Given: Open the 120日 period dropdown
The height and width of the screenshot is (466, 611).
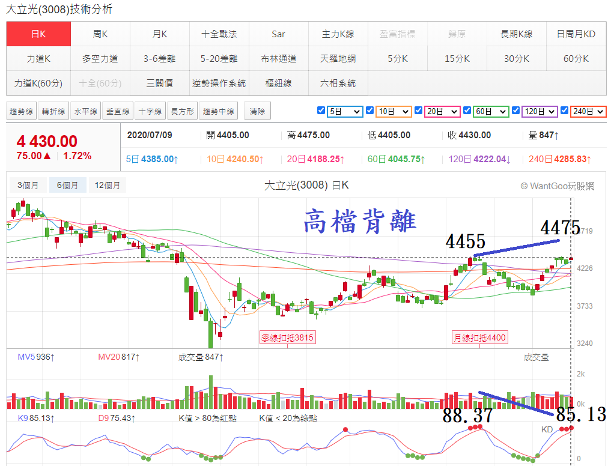Looking at the screenshot, I should [540, 112].
